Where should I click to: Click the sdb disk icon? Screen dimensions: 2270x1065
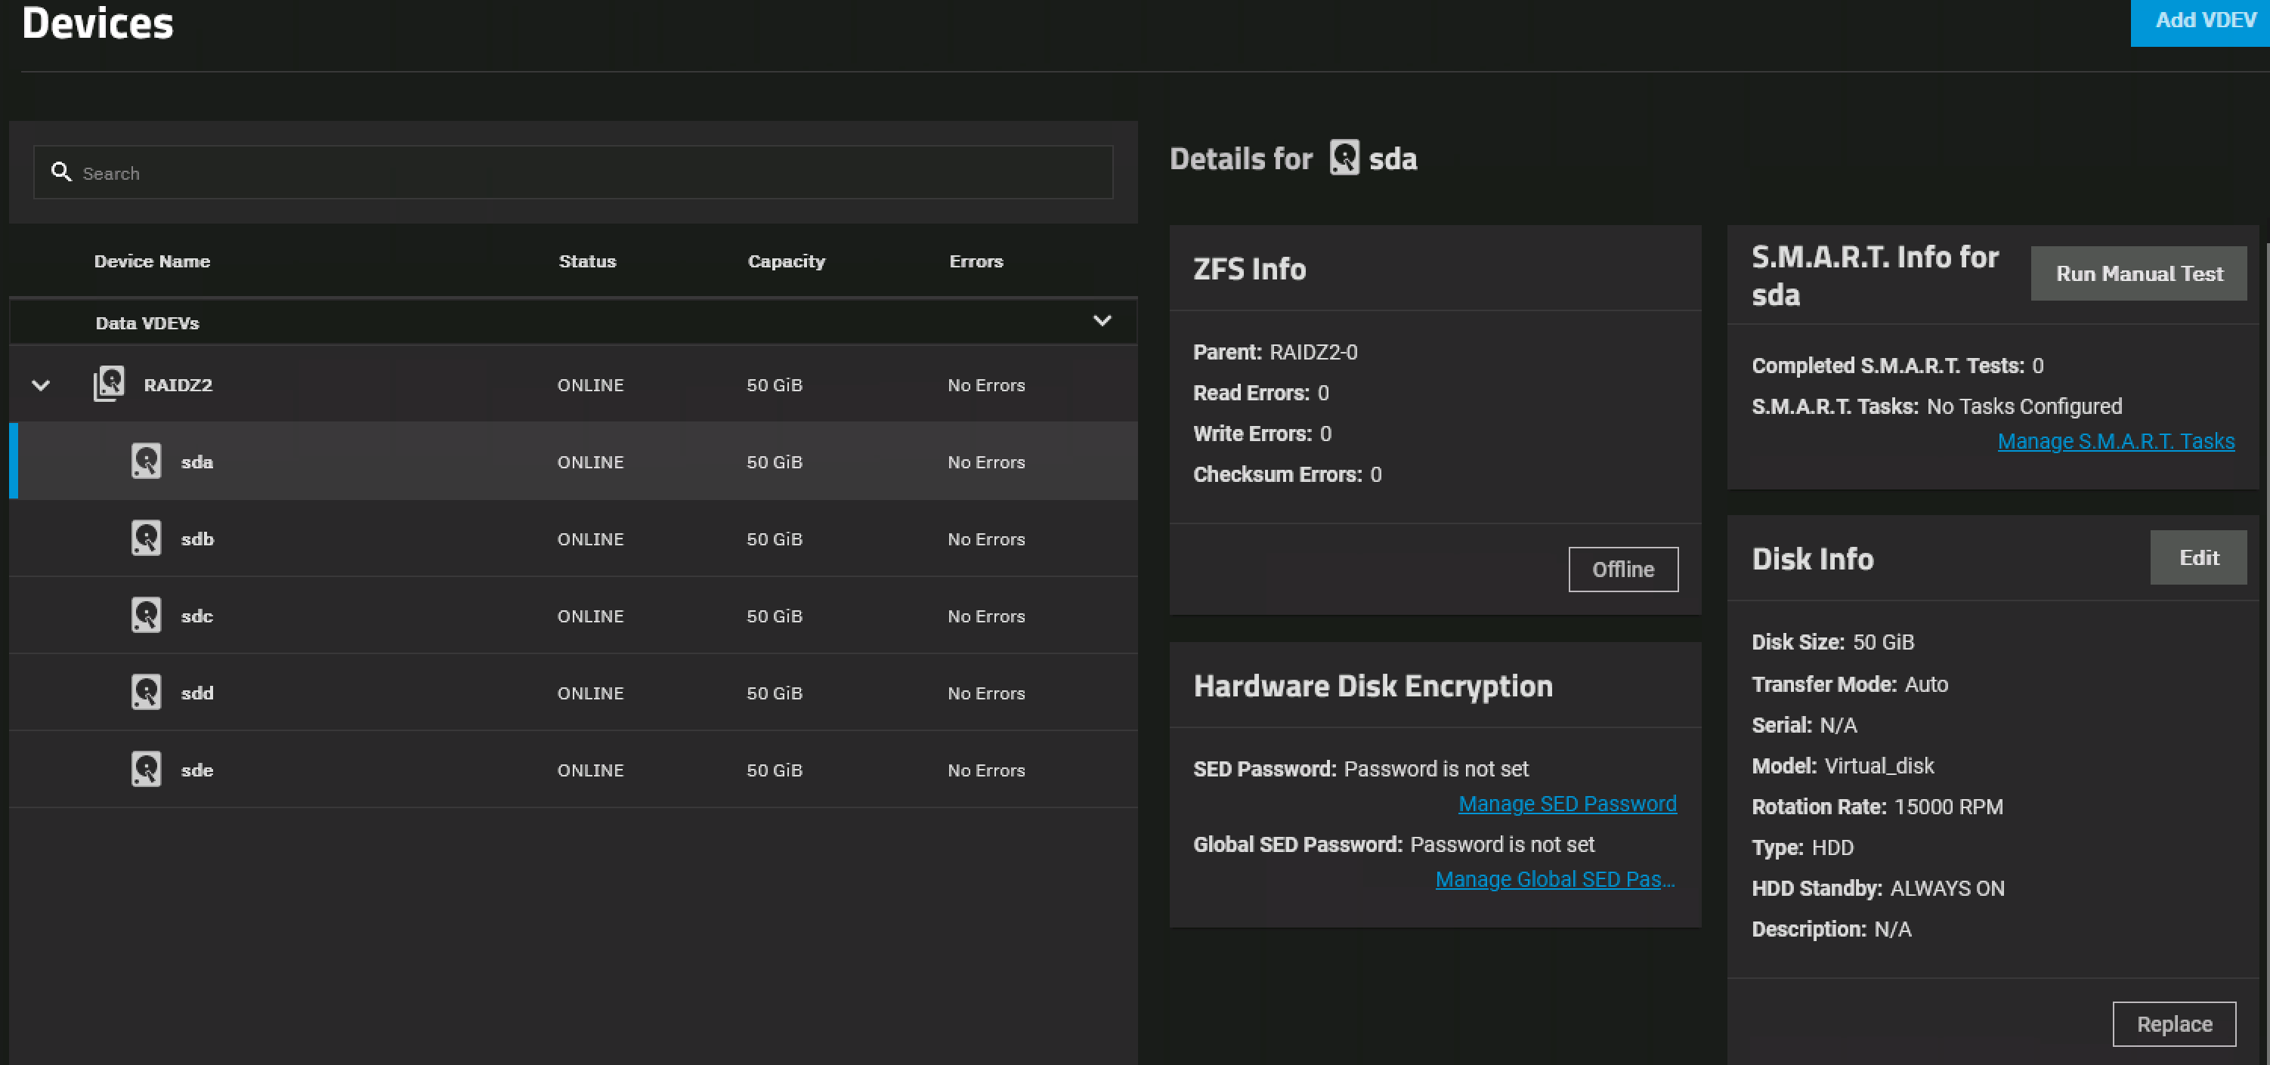pos(147,539)
